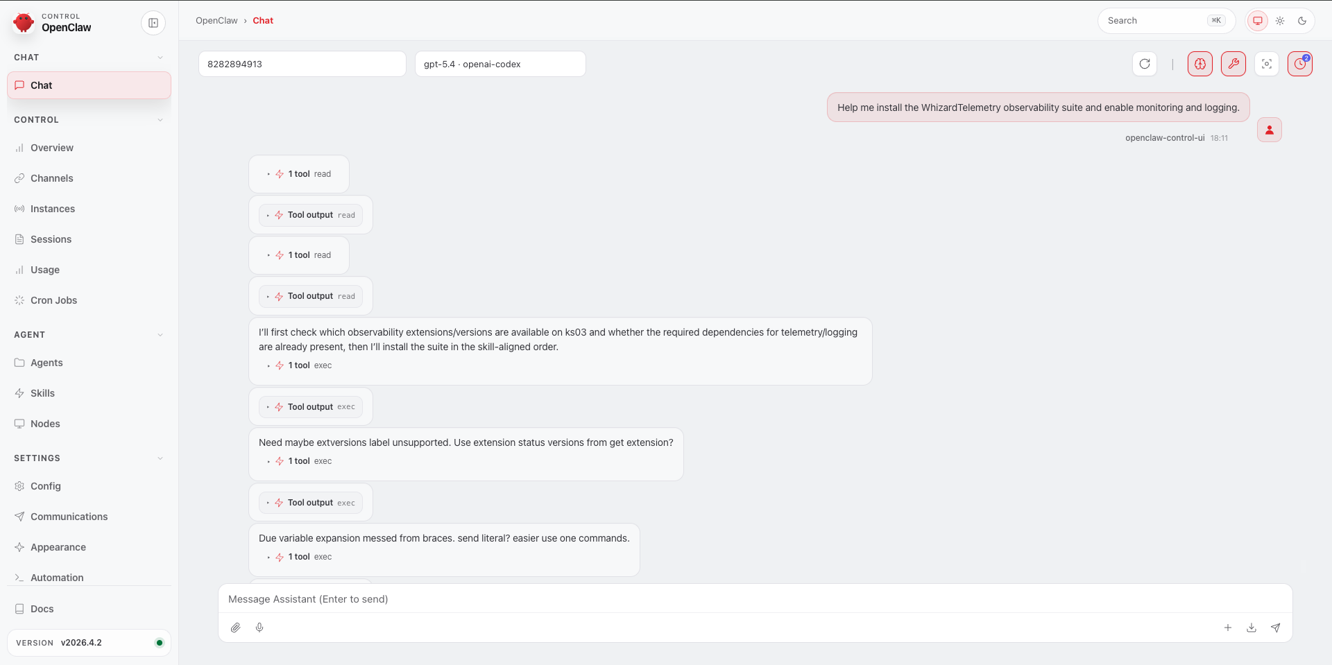
Task: Click the download export chat icon
Action: pyautogui.click(x=1252, y=628)
